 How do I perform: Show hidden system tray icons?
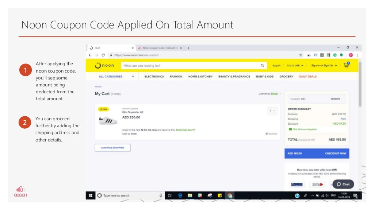313,195
